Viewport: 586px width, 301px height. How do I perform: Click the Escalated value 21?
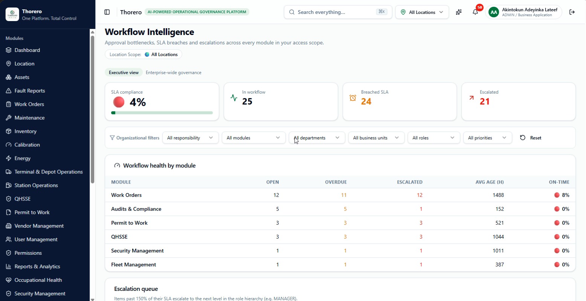(485, 102)
